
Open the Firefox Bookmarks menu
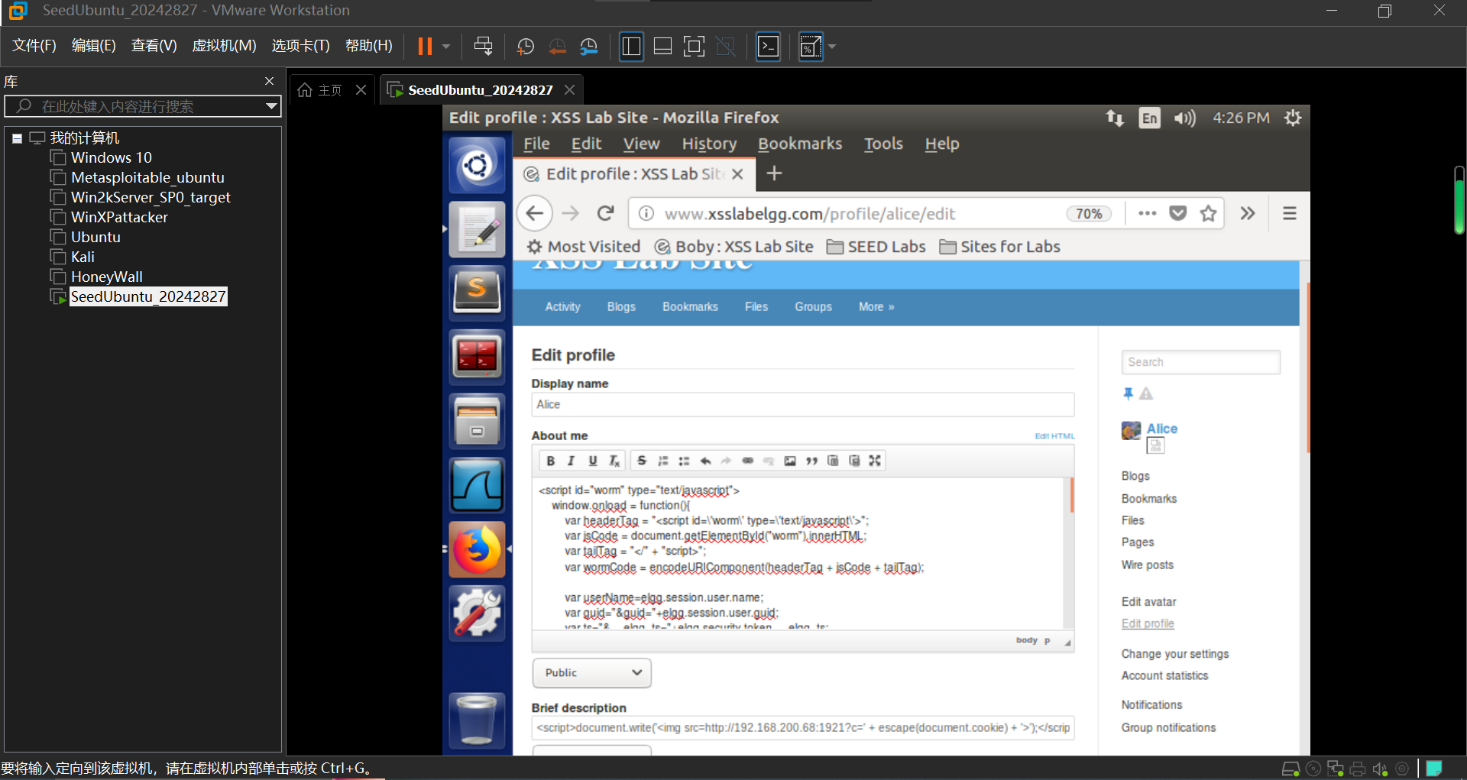coord(800,144)
